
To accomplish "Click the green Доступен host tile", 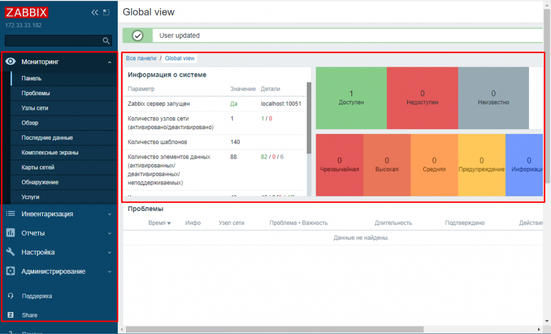I will pos(351,98).
